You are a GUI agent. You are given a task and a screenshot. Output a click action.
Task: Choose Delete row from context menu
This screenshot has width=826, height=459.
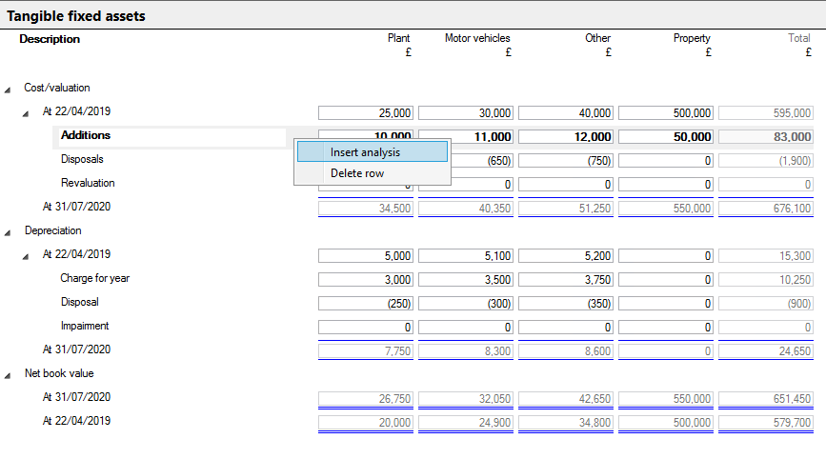pos(372,173)
